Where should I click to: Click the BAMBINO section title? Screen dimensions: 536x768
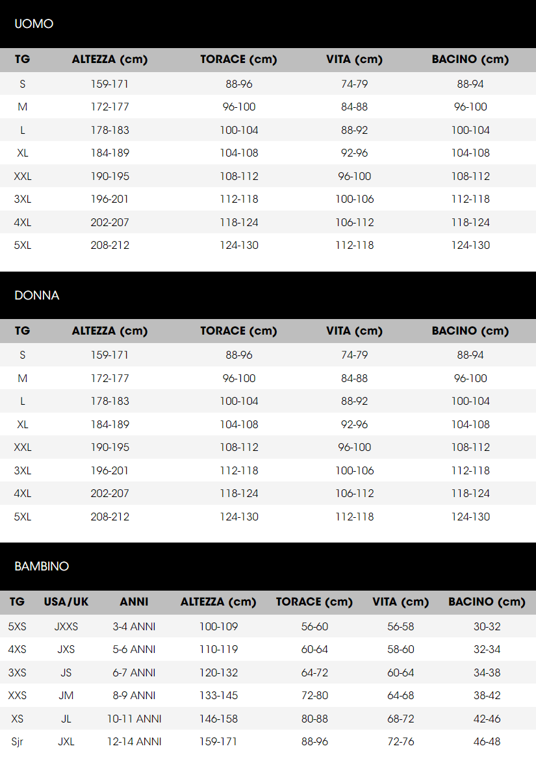click(42, 567)
